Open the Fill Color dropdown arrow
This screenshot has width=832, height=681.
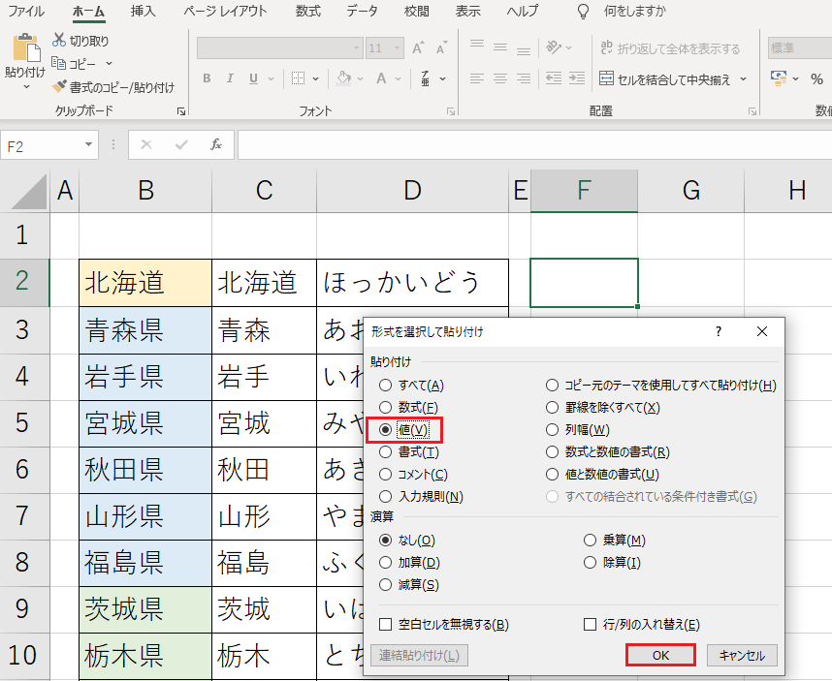361,79
